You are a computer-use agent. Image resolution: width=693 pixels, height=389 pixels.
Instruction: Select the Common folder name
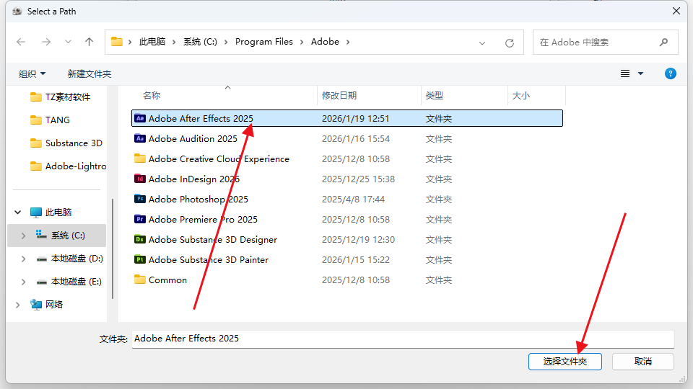click(167, 280)
